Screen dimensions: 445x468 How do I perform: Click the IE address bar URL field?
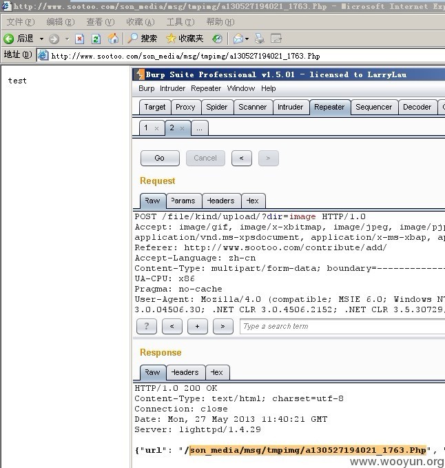(x=241, y=56)
